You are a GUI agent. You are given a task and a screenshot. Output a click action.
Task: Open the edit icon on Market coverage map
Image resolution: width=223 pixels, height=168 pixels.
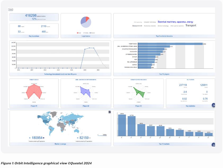pos(110,112)
